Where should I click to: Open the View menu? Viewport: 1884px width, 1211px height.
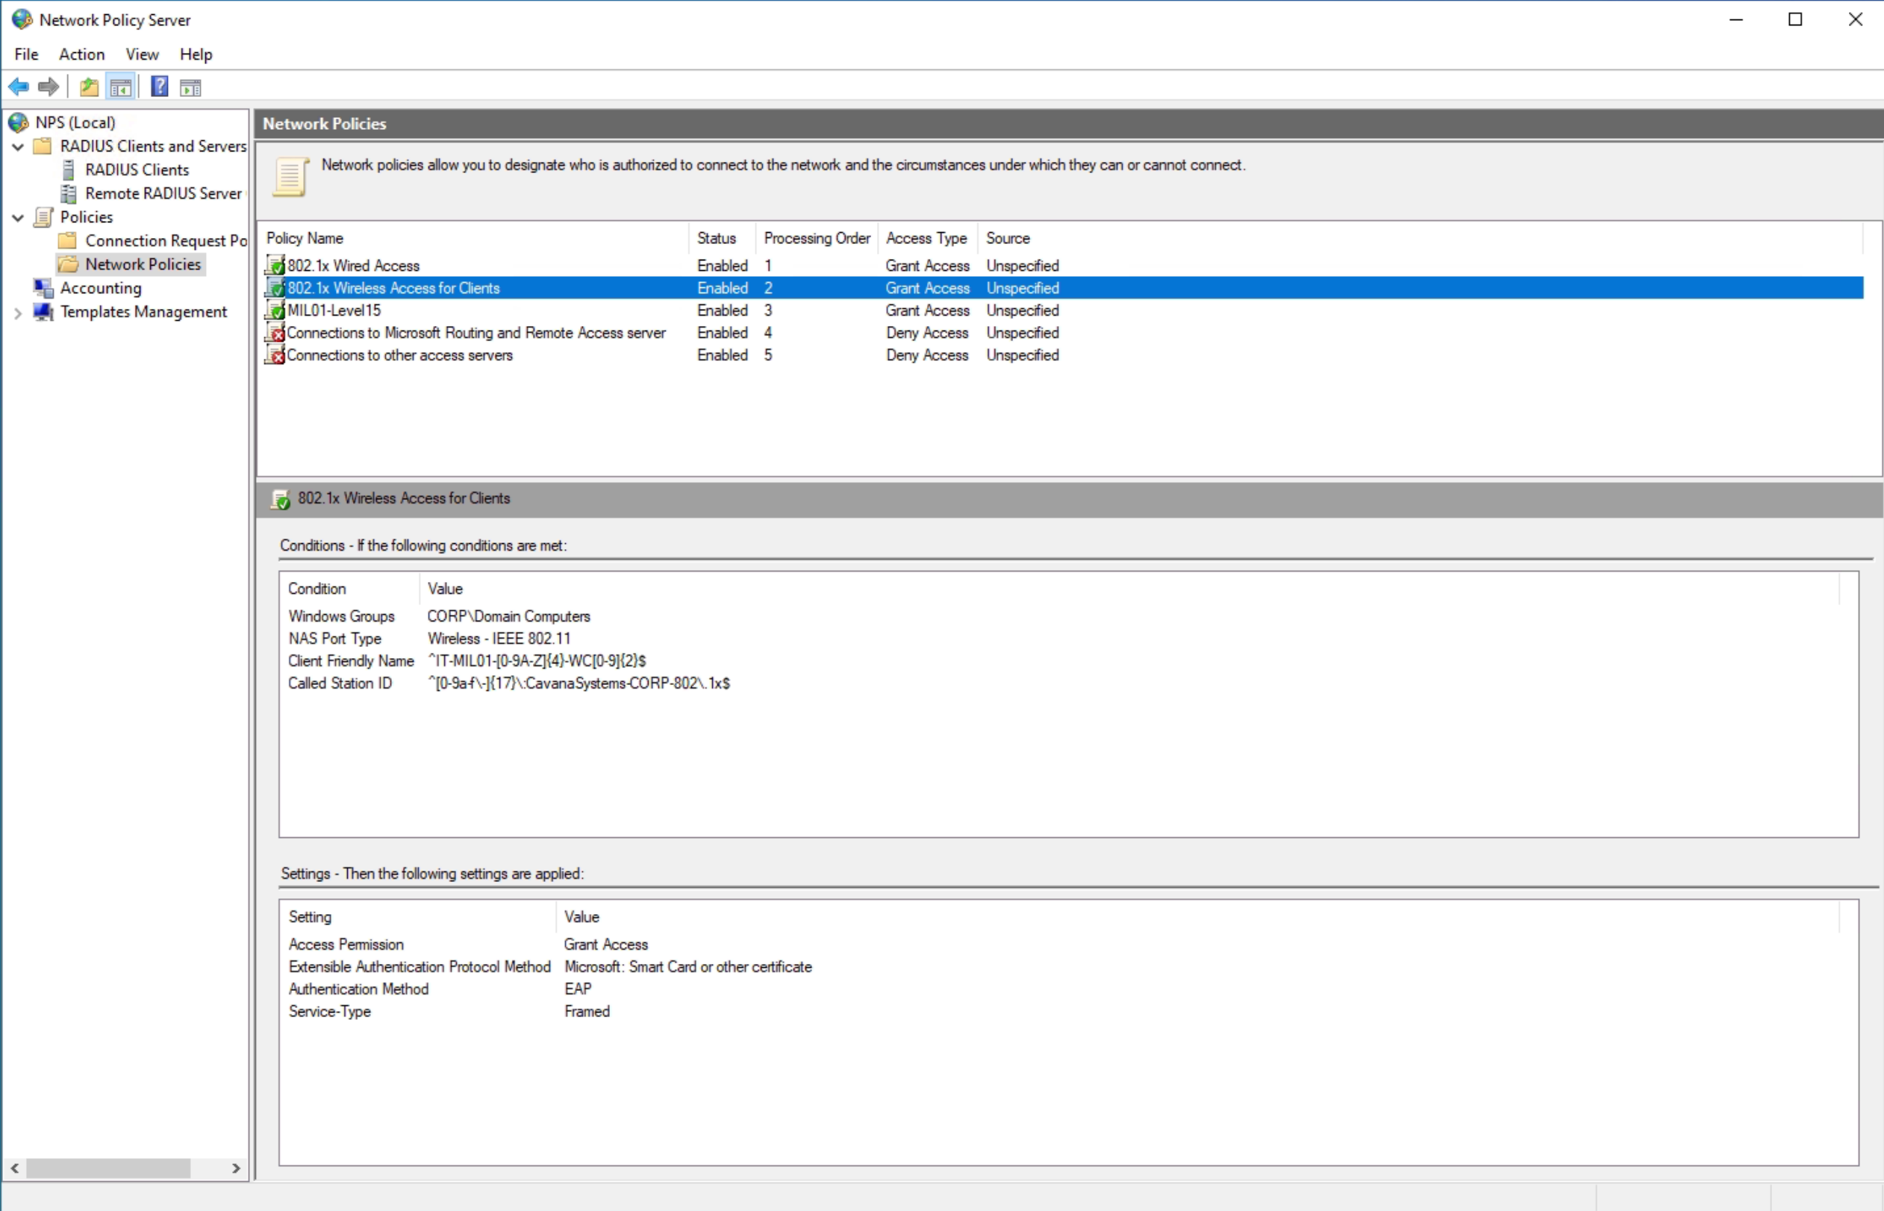click(143, 54)
